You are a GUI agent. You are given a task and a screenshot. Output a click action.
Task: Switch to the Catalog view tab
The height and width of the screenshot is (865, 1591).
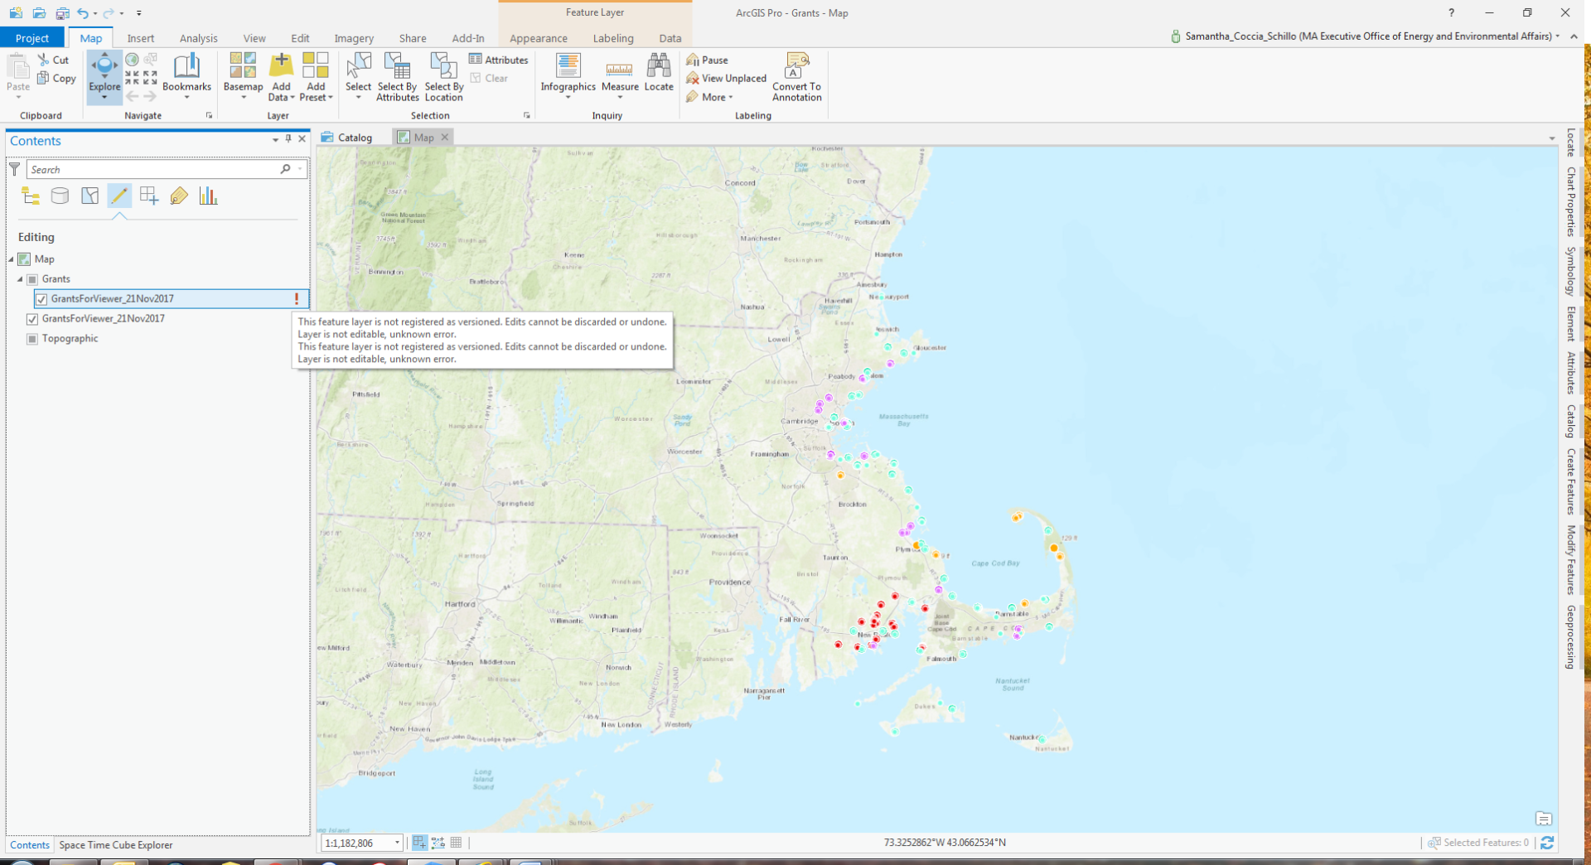(x=347, y=138)
